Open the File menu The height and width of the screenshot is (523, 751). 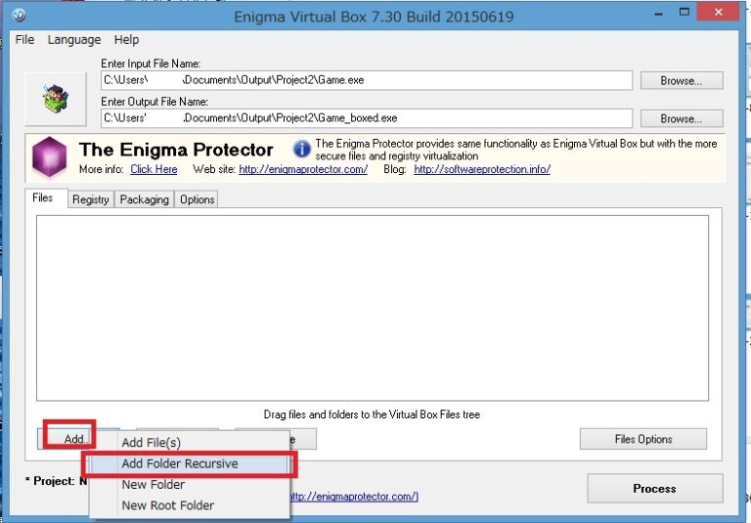(24, 40)
